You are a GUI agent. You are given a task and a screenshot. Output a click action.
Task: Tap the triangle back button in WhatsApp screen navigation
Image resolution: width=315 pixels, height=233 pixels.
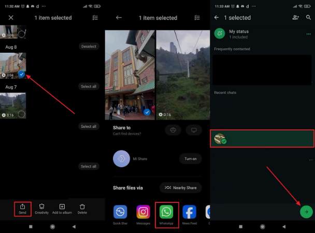click(x=284, y=227)
